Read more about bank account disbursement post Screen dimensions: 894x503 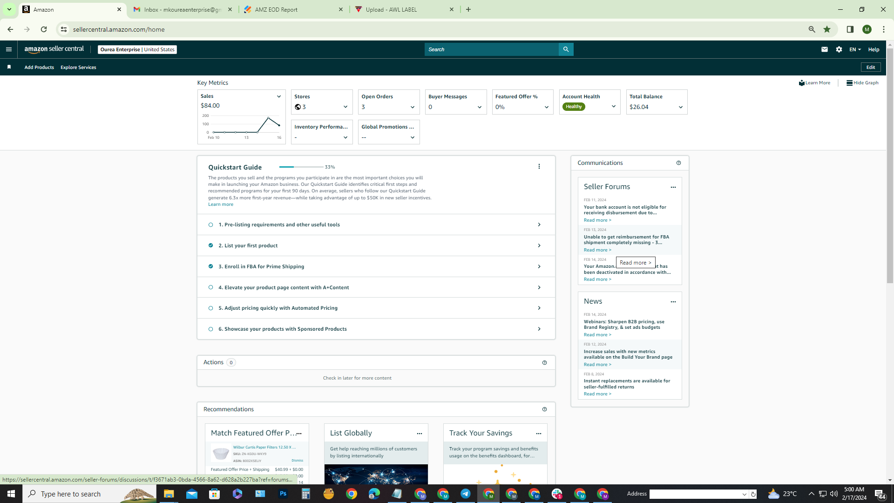(x=597, y=220)
